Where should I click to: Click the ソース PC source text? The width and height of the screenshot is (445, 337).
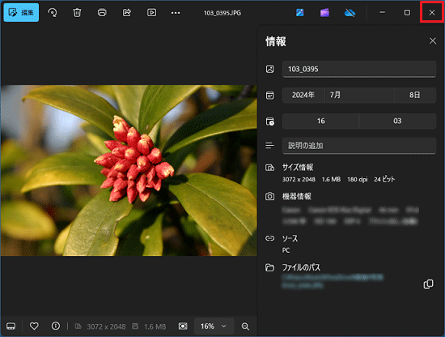pos(290,244)
